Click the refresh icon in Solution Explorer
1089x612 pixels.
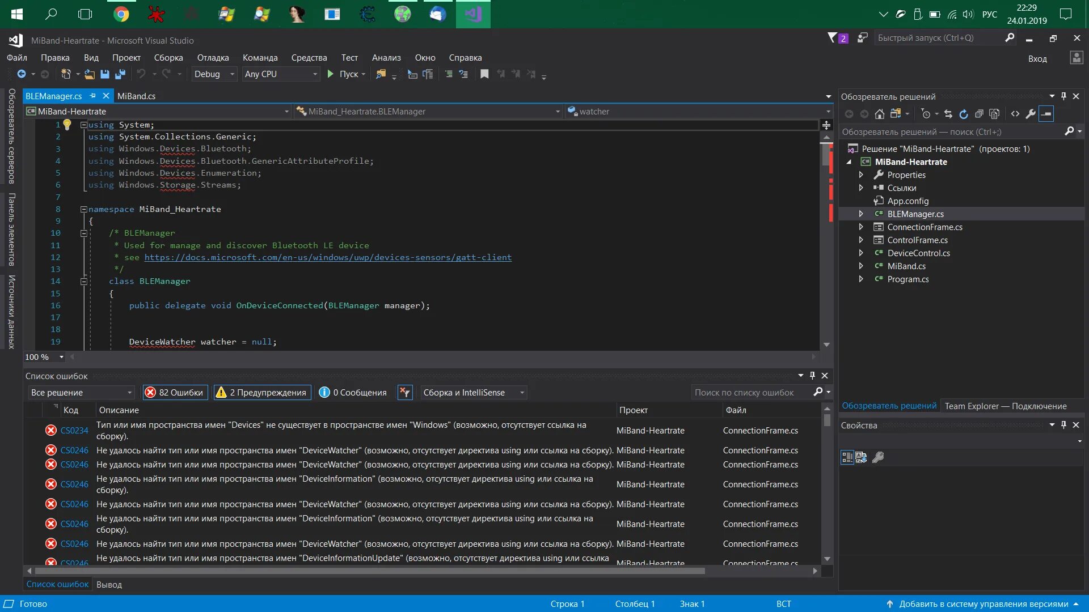click(964, 114)
